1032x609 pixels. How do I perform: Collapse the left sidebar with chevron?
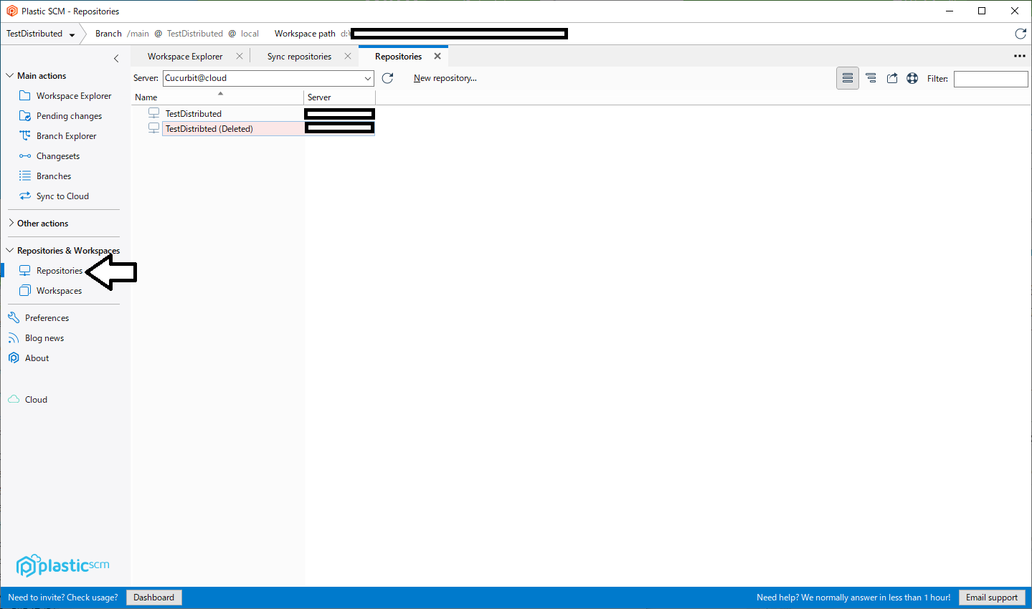coord(116,59)
